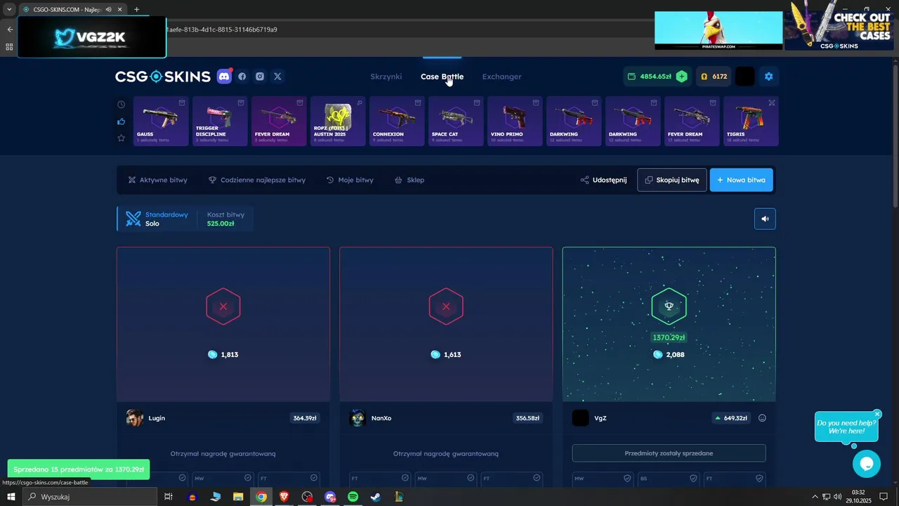Click the Pirateswap chicken ad banner

click(718, 30)
